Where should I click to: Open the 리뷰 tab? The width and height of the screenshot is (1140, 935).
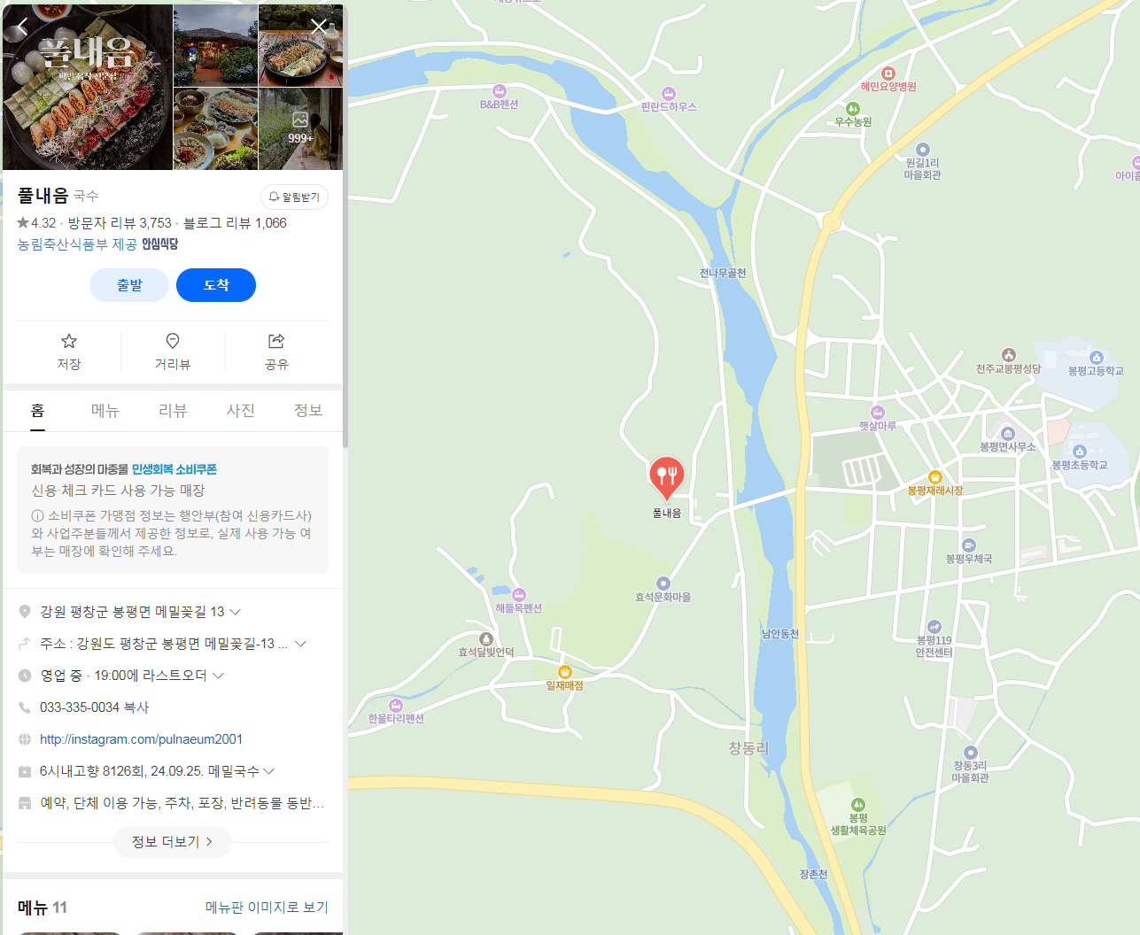(x=173, y=411)
